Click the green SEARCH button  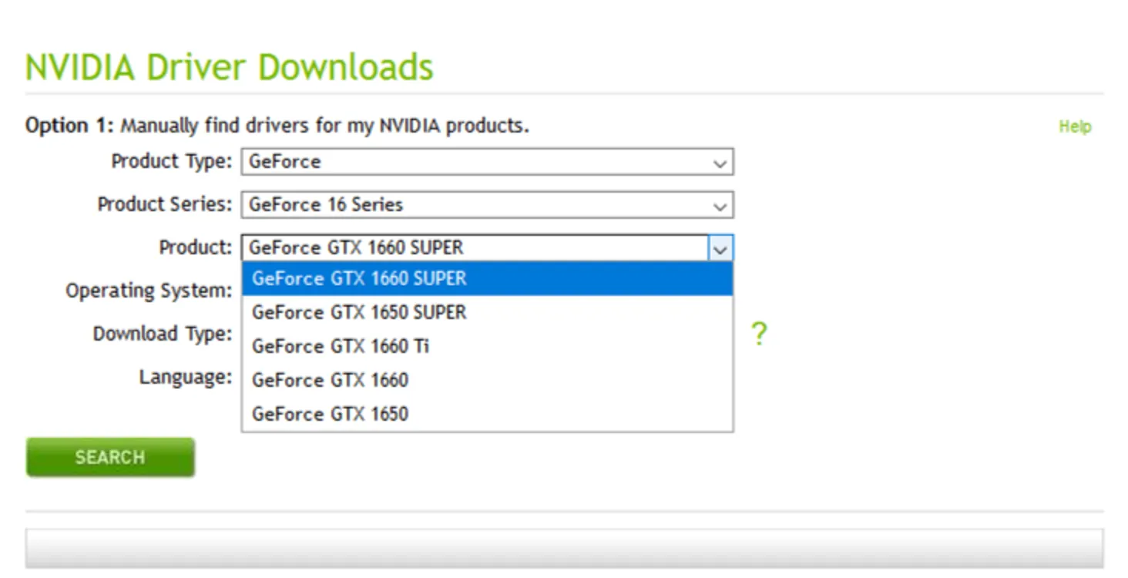(110, 458)
